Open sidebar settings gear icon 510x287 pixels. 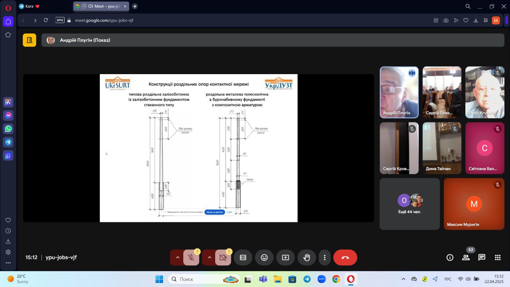[x=8, y=252]
